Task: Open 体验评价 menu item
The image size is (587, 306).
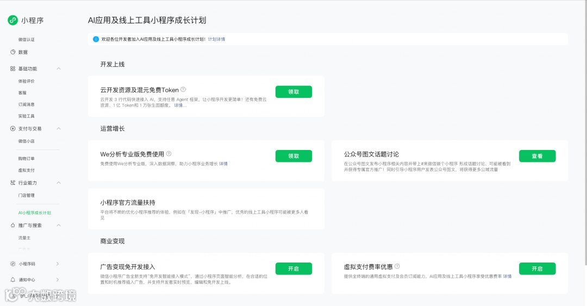Action: tap(26, 81)
